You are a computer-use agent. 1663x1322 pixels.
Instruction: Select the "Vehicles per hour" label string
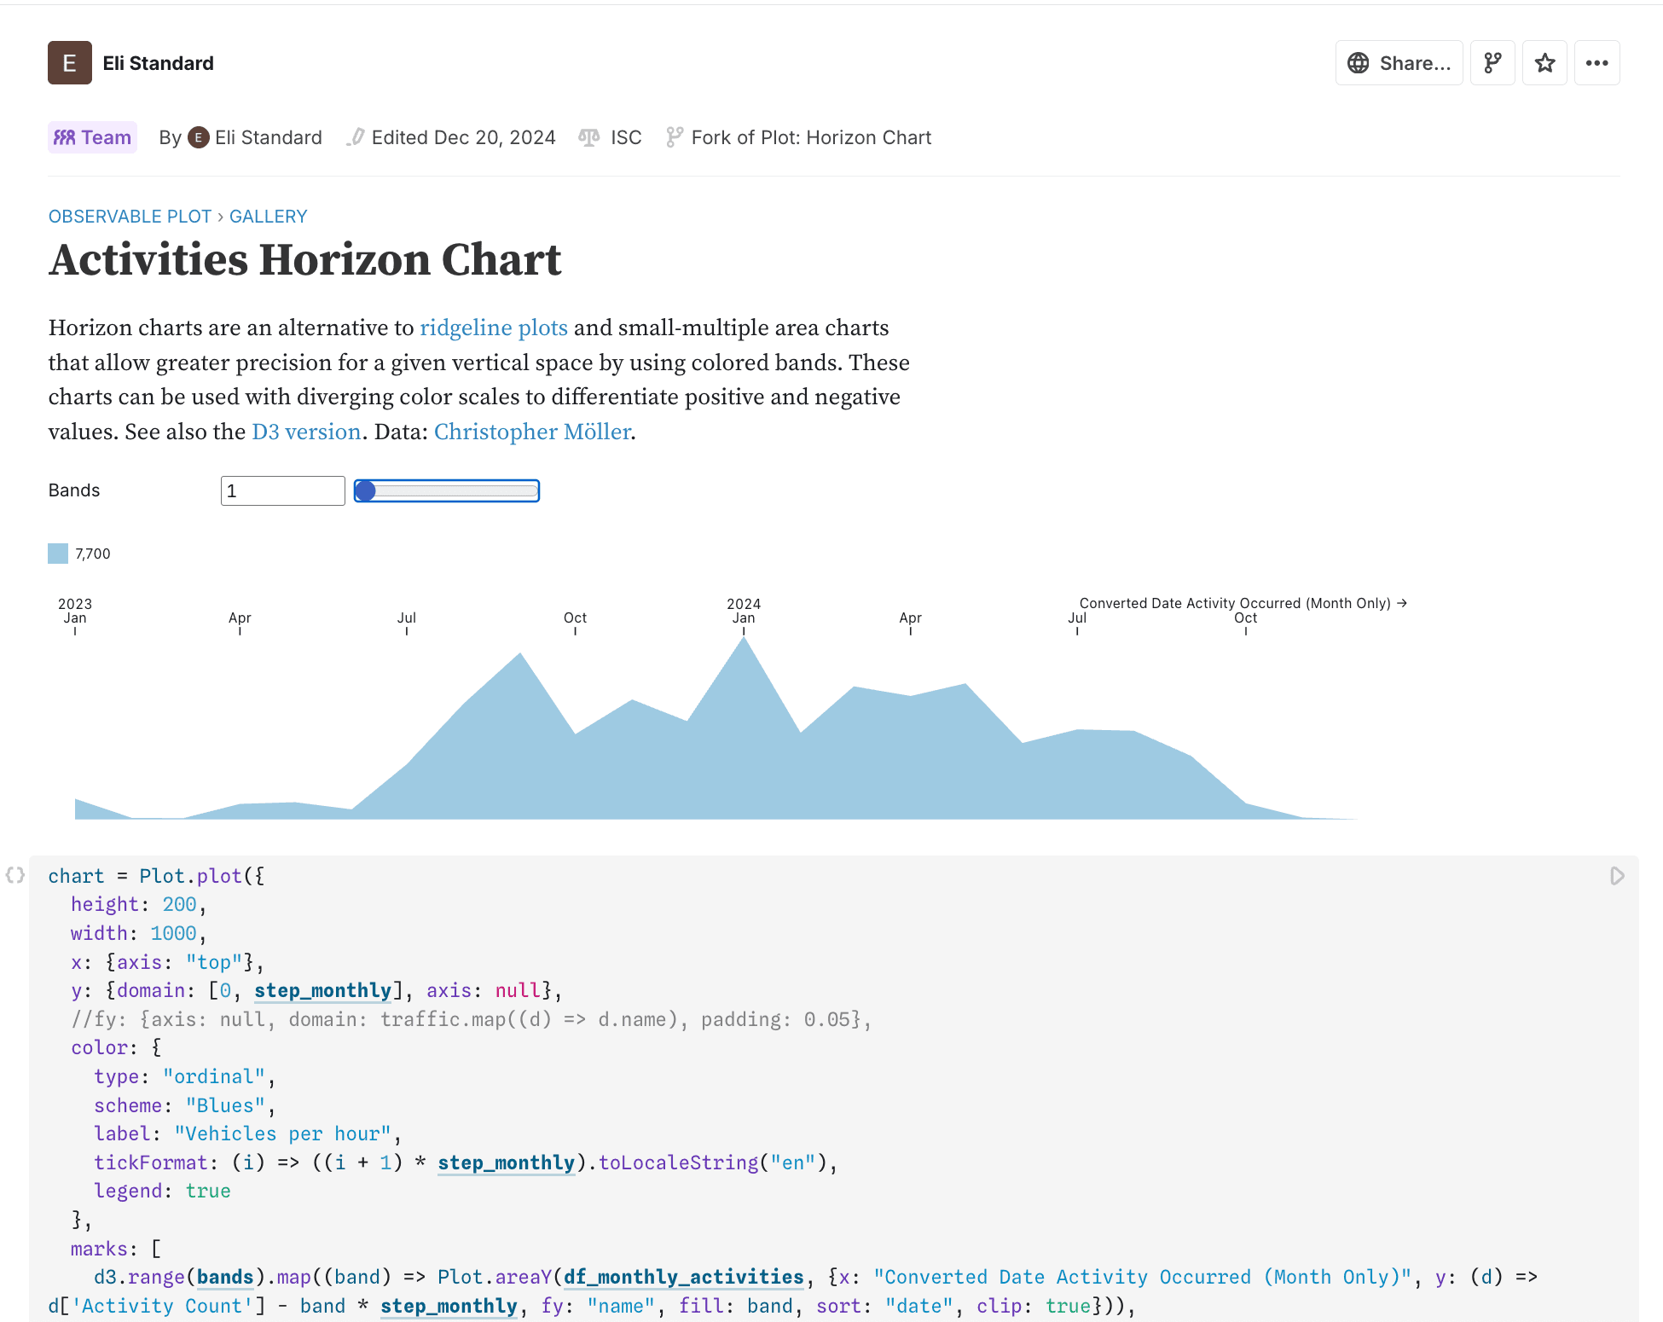(282, 1134)
